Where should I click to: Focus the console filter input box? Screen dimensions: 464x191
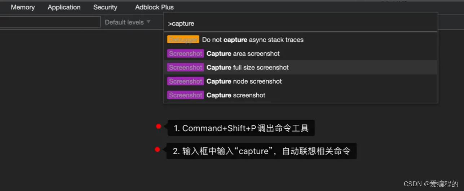[x=50, y=22]
